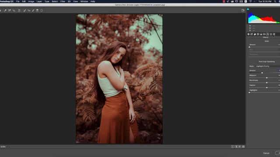Open the Tone Curve panel tab
The width and height of the screenshot is (280, 157).
[x=252, y=34]
